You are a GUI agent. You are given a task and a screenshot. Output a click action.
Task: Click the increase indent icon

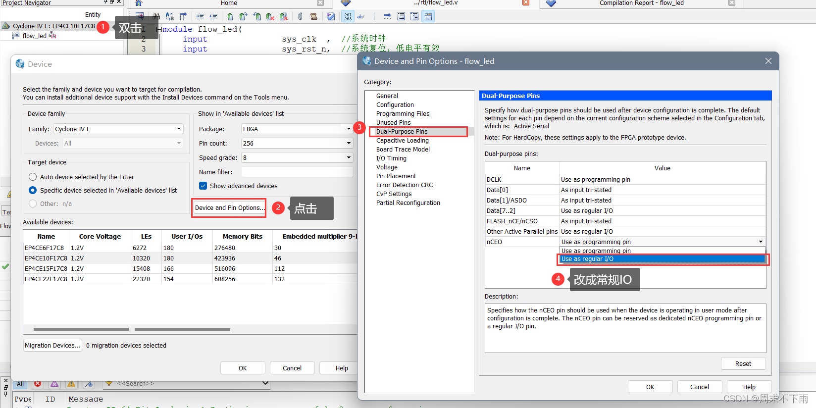point(200,16)
